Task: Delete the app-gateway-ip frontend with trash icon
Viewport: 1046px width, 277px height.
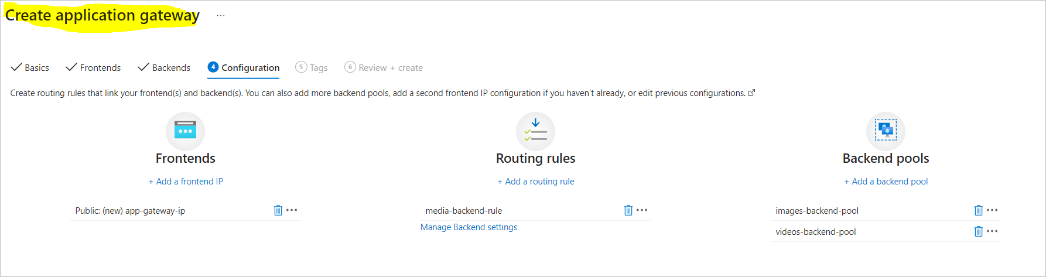Action: coord(278,210)
